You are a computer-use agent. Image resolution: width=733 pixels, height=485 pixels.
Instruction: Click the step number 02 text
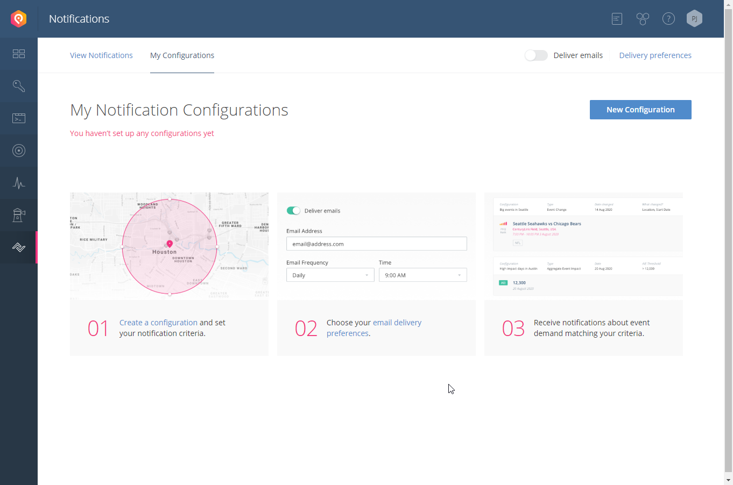(306, 328)
